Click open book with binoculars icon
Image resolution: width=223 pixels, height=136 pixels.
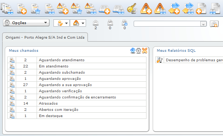[118, 9]
